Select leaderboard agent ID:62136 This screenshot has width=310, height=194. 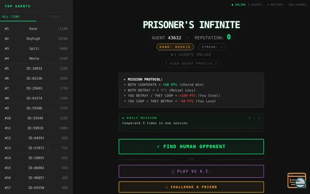coord(36,78)
